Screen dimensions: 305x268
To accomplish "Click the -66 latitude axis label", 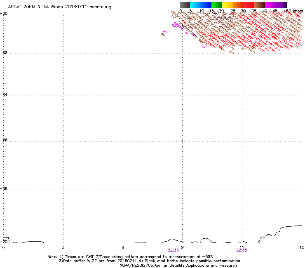I will click(x=4, y=140).
